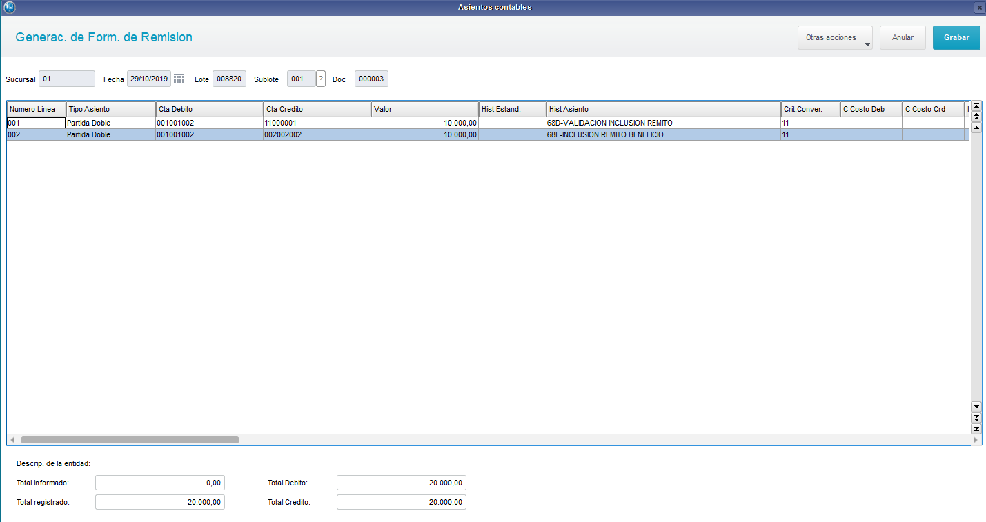Click the C Costo Deb column header
Image resolution: width=986 pixels, height=522 pixels.
tap(871, 109)
